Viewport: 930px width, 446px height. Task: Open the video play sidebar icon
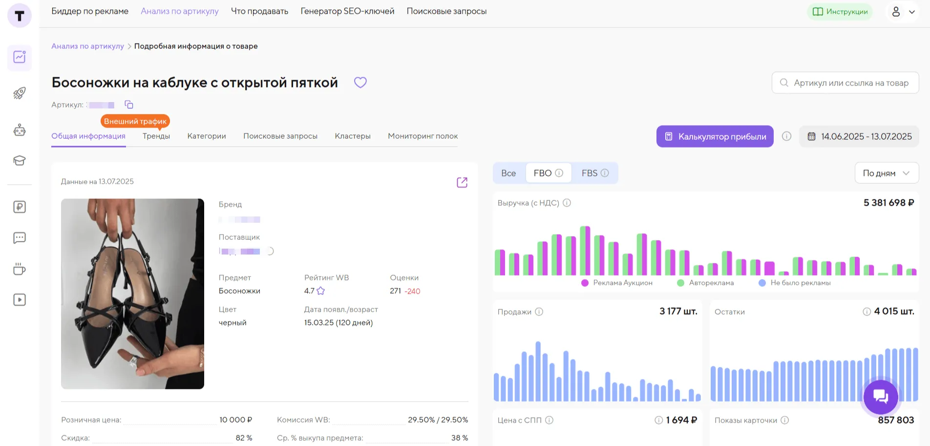tap(20, 300)
